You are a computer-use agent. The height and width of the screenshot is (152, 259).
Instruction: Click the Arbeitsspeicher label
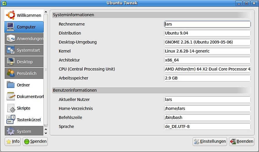coord(73,78)
